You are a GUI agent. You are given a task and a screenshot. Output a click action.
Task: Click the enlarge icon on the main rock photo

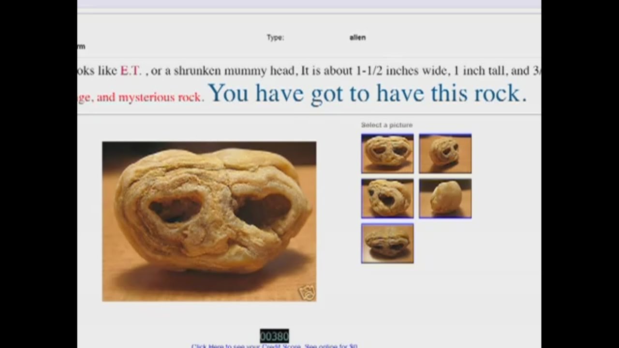click(x=308, y=292)
